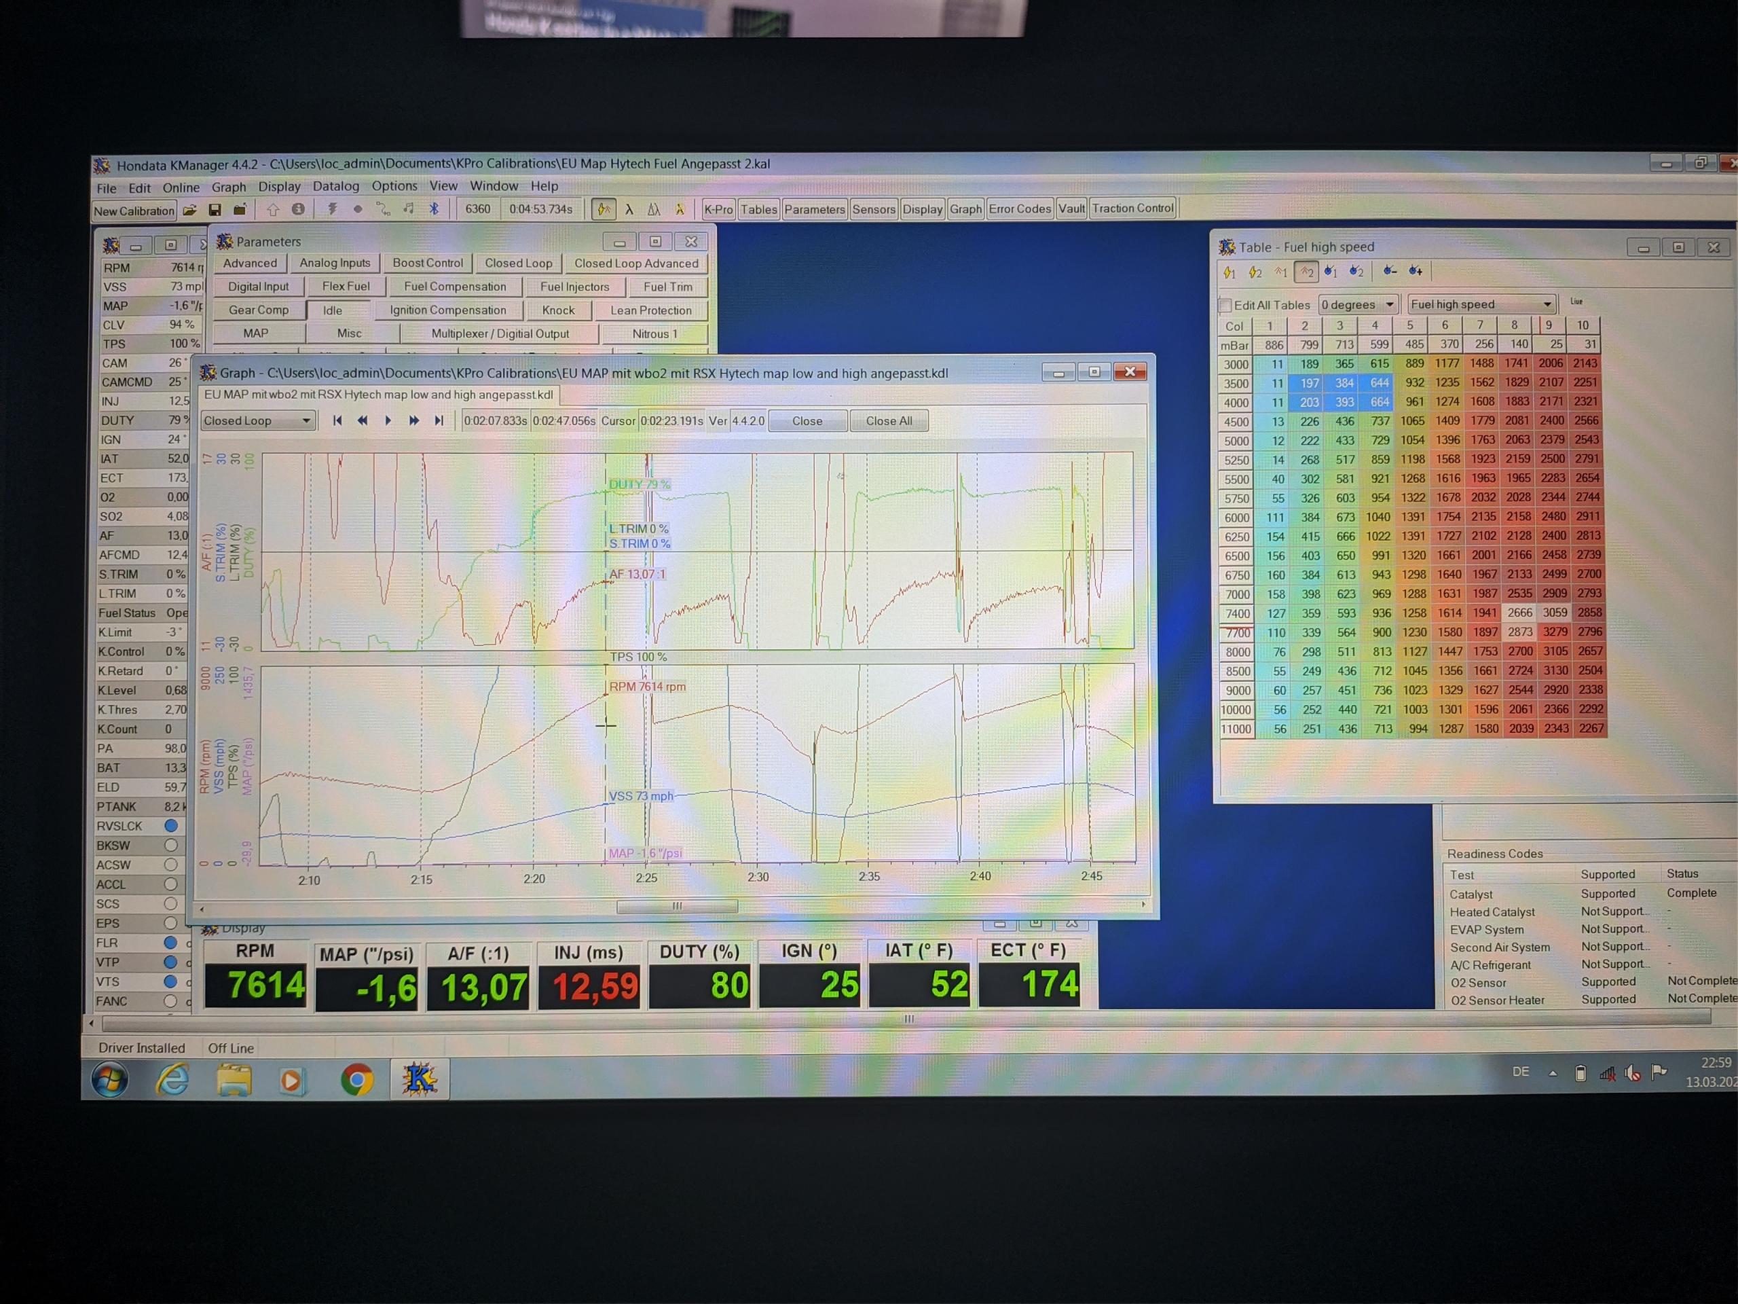
Task: Click the Bluetooth icon in the main toolbar
Action: (433, 209)
